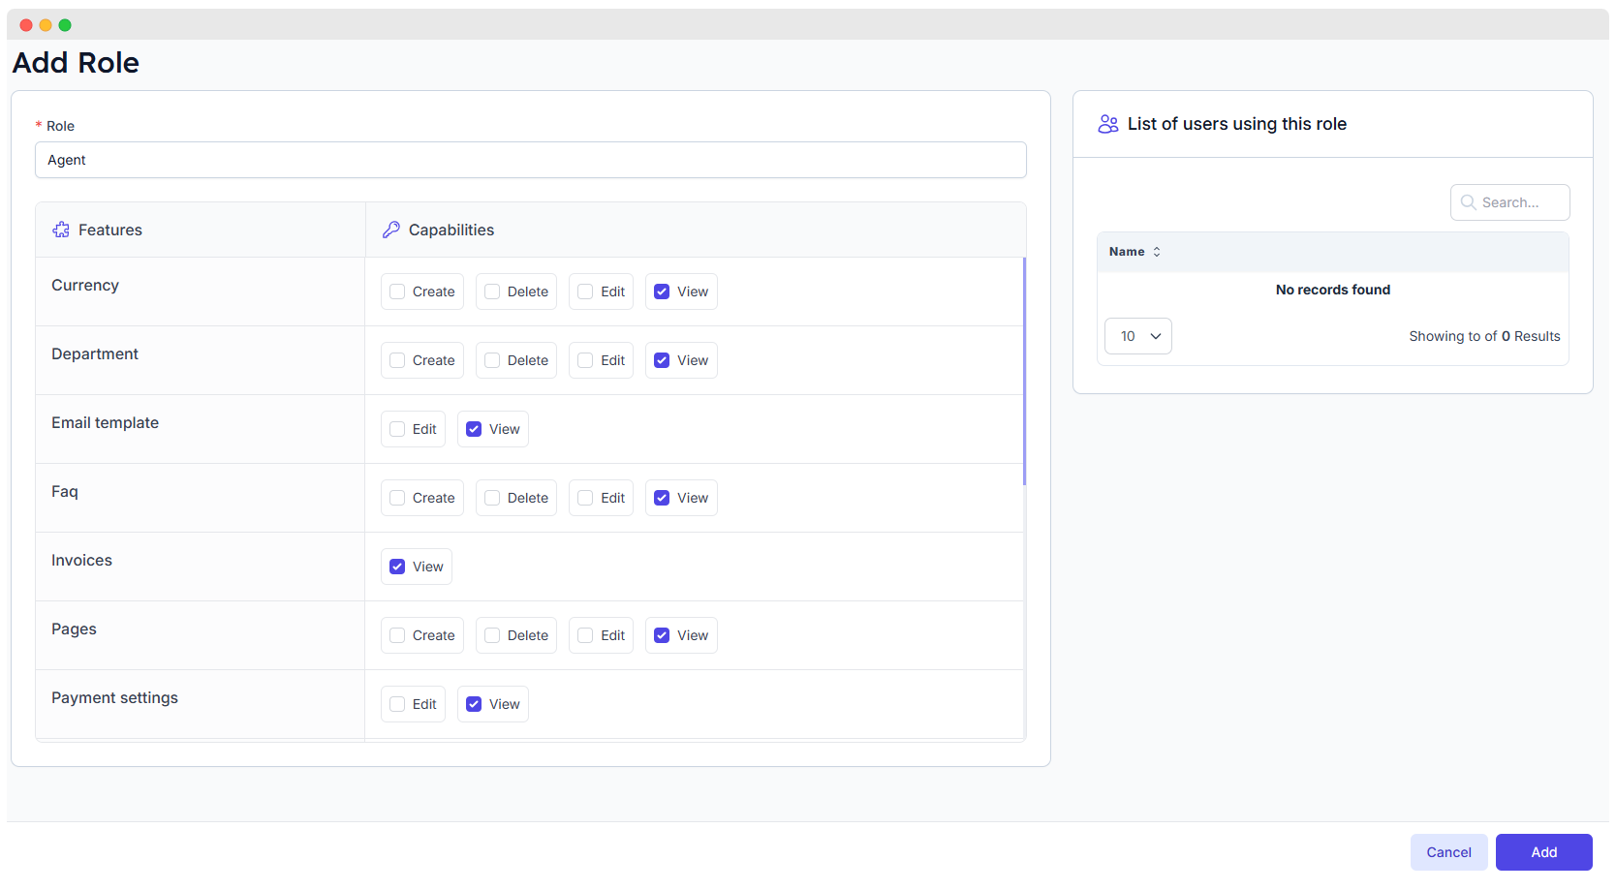Click the search magnifier icon

click(1469, 202)
